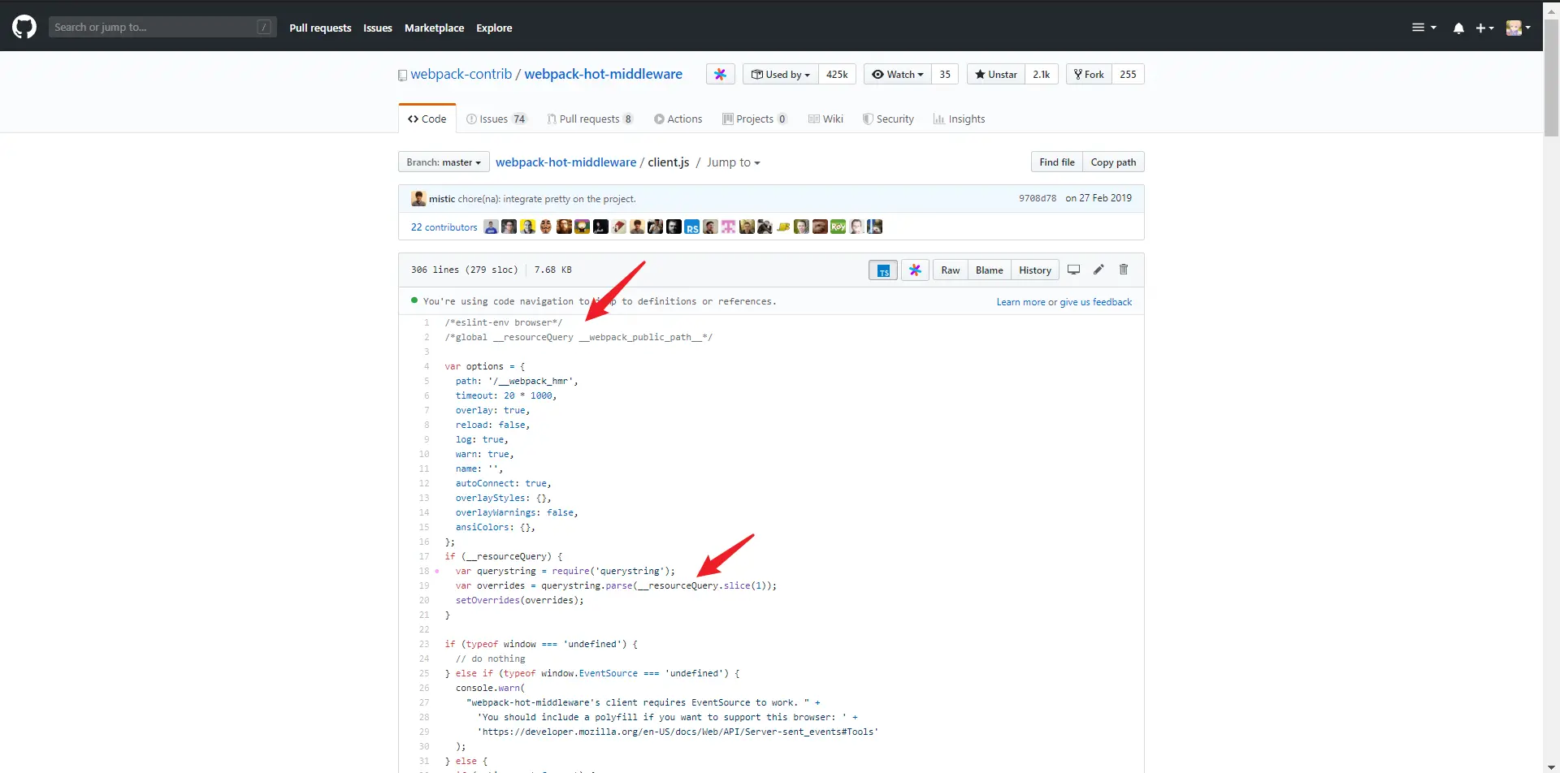Open the give us feedback link
The height and width of the screenshot is (773, 1560).
[1095, 302]
